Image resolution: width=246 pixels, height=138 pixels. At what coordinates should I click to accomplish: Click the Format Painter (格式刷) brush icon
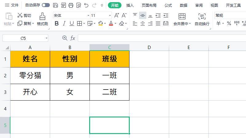coord(42,16)
